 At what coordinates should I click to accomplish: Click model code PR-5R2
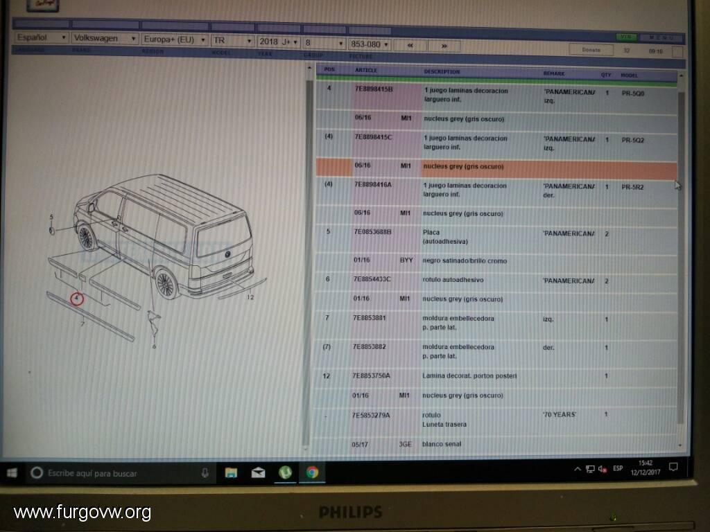pos(632,187)
